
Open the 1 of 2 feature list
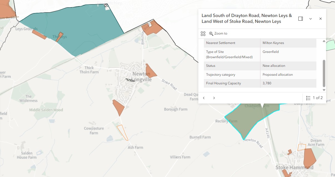314,98
